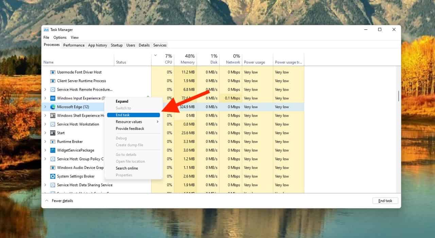Expand Service Host: Remote Procedure row
The image size is (435, 238).
coord(45,90)
